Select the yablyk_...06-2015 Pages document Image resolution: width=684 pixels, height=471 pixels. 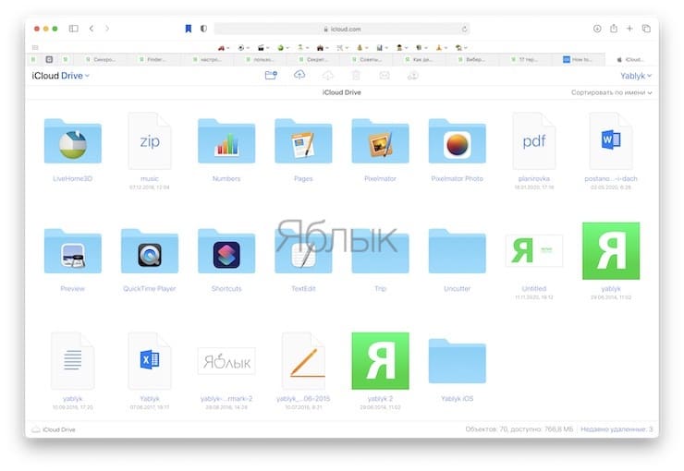pos(303,361)
